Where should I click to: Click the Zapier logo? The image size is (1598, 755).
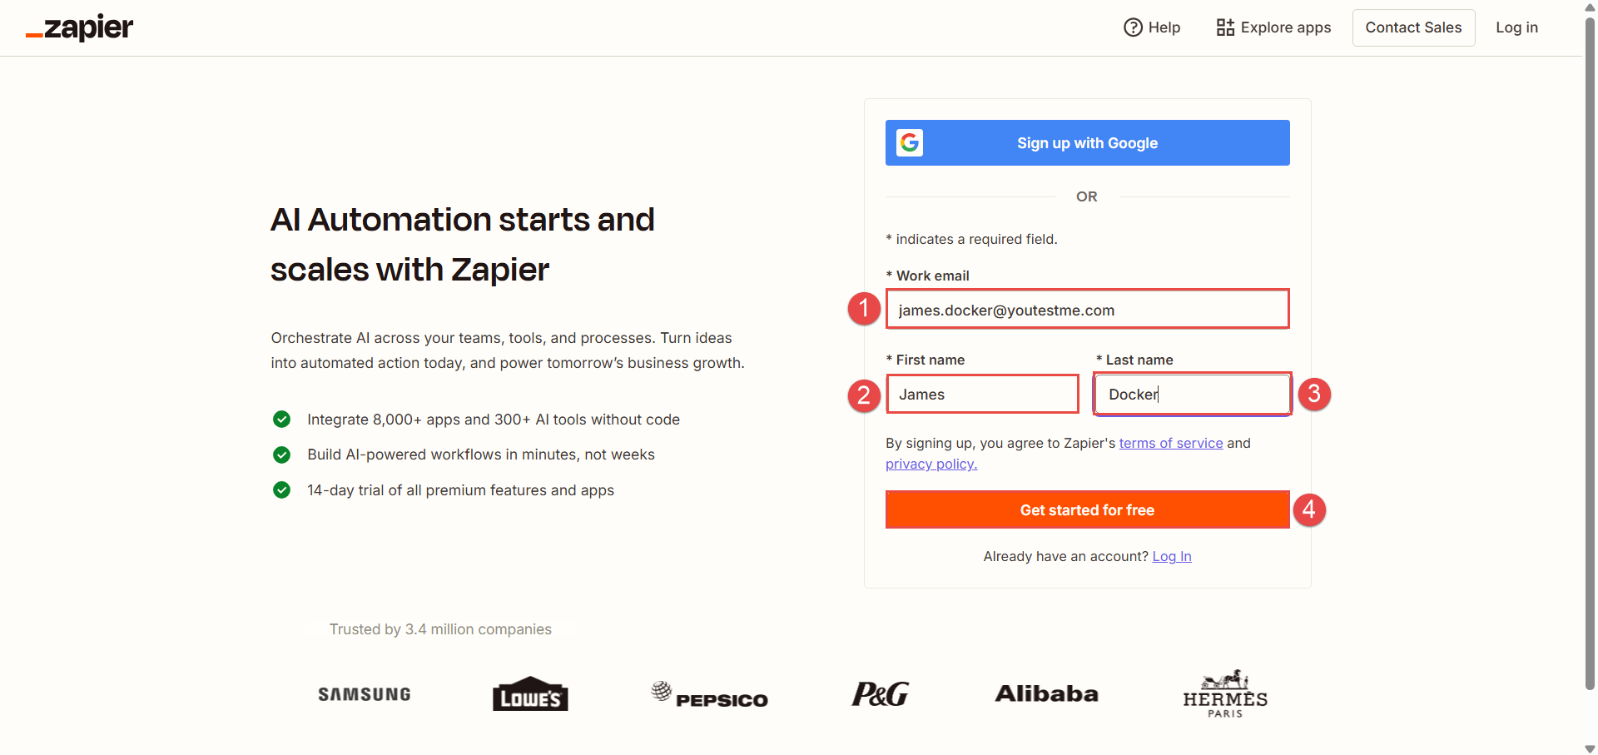[80, 27]
